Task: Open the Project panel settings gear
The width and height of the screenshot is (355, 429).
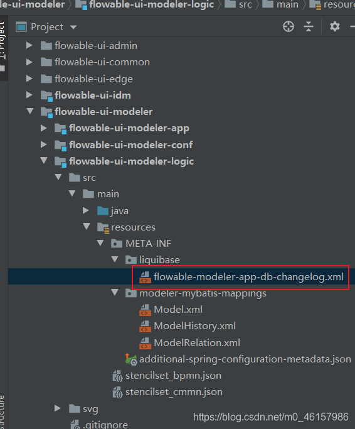Action: point(334,26)
